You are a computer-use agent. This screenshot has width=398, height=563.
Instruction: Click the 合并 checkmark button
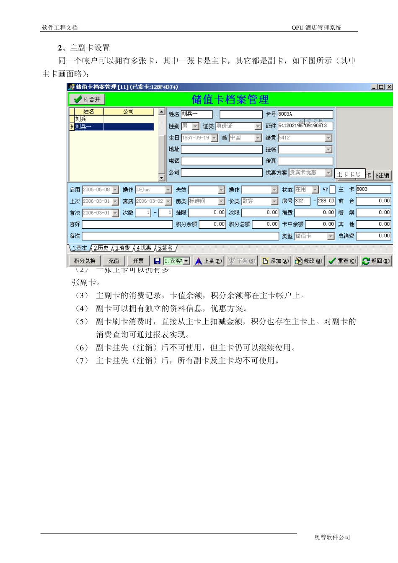(x=87, y=99)
